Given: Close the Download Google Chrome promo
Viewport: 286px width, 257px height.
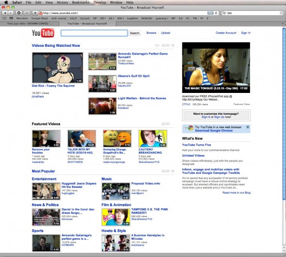Looking at the screenshot, I should (248, 127).
